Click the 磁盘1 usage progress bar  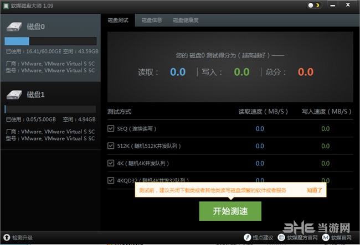50,110
